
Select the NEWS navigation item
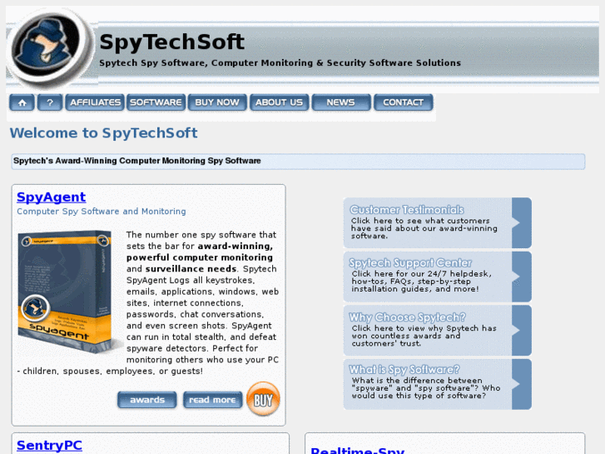click(x=341, y=102)
